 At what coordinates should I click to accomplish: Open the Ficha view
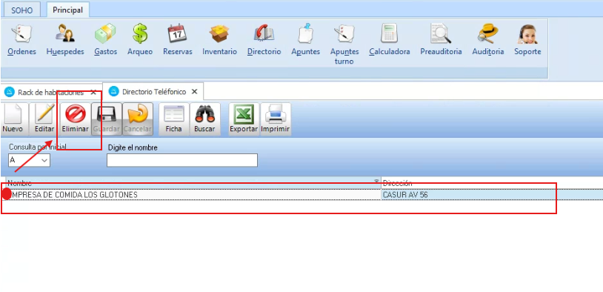[173, 119]
